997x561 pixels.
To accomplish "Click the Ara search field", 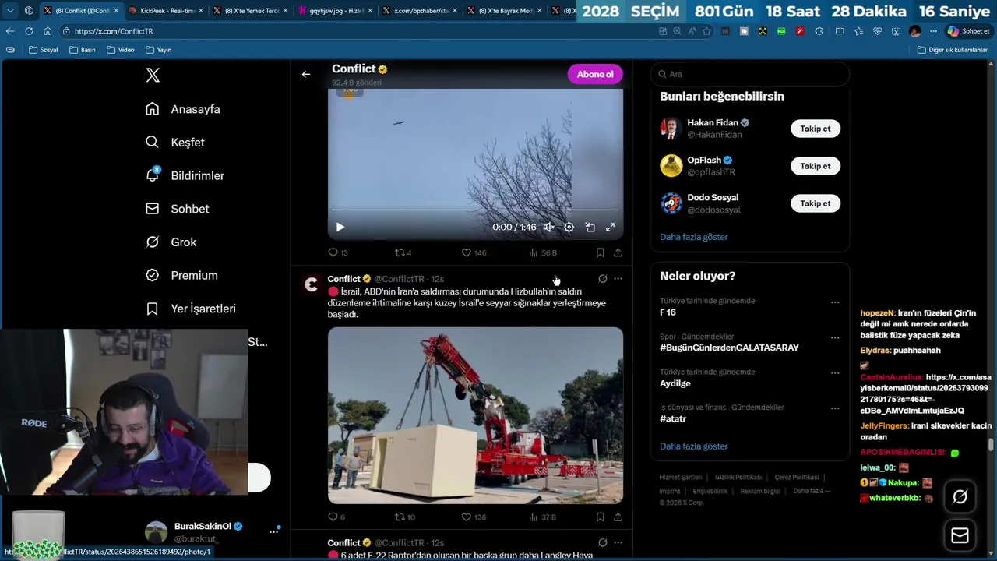I will click(749, 74).
